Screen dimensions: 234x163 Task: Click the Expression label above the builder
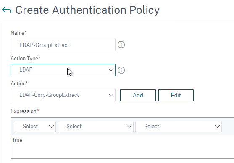[24, 111]
